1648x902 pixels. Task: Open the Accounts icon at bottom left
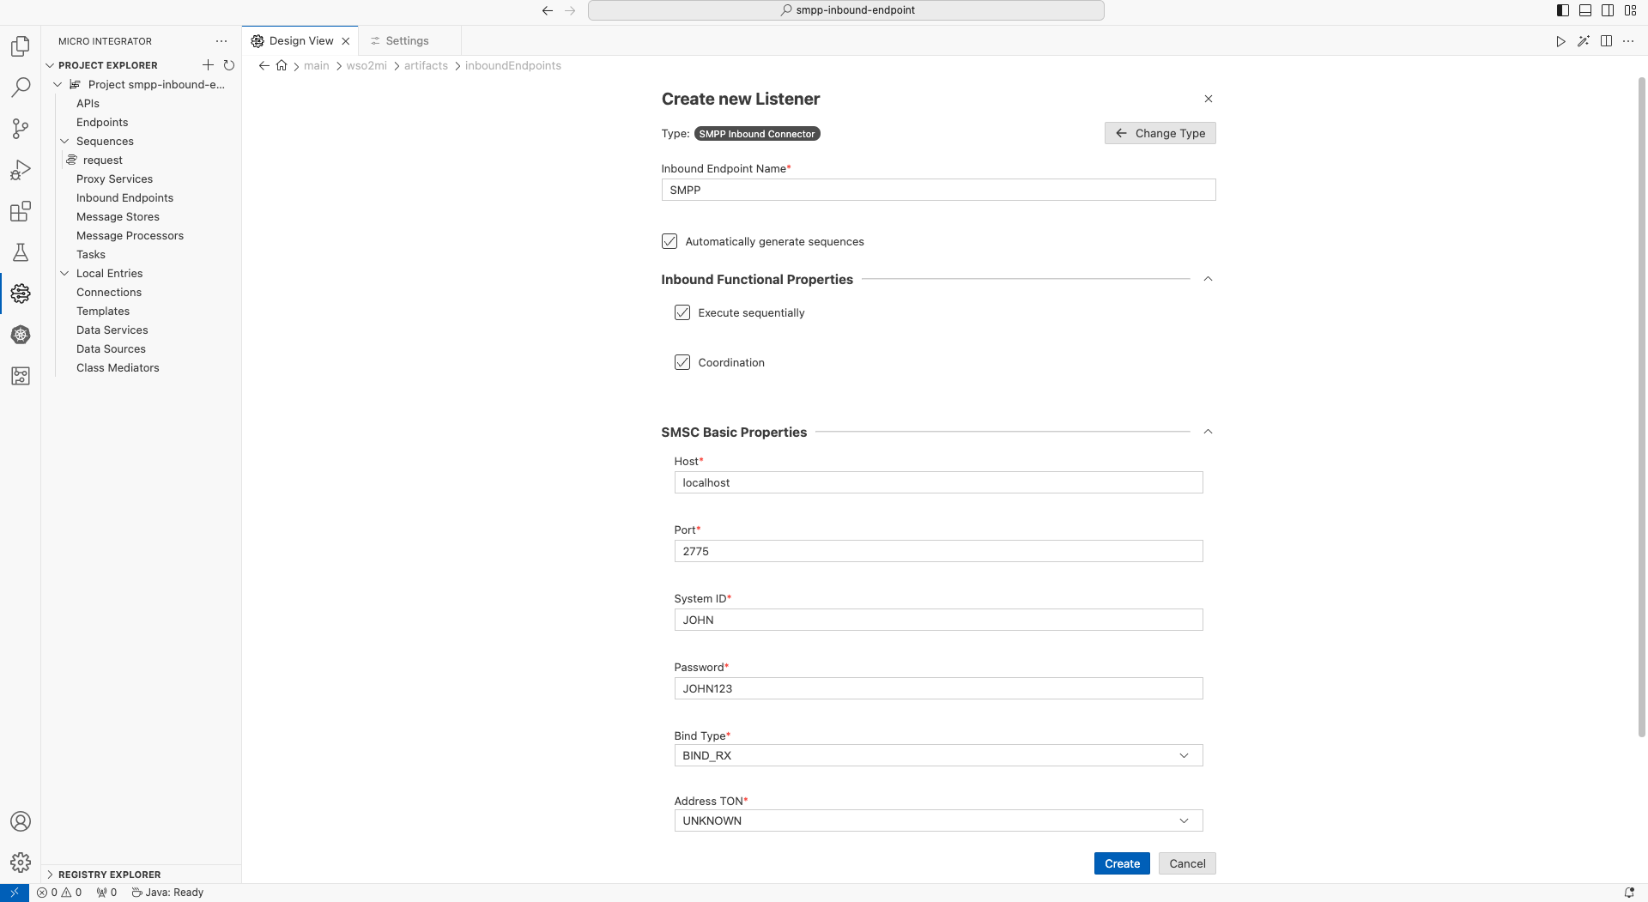pos(21,821)
